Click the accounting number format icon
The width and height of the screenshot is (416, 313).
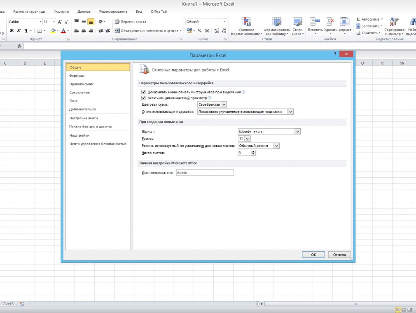[x=189, y=31]
